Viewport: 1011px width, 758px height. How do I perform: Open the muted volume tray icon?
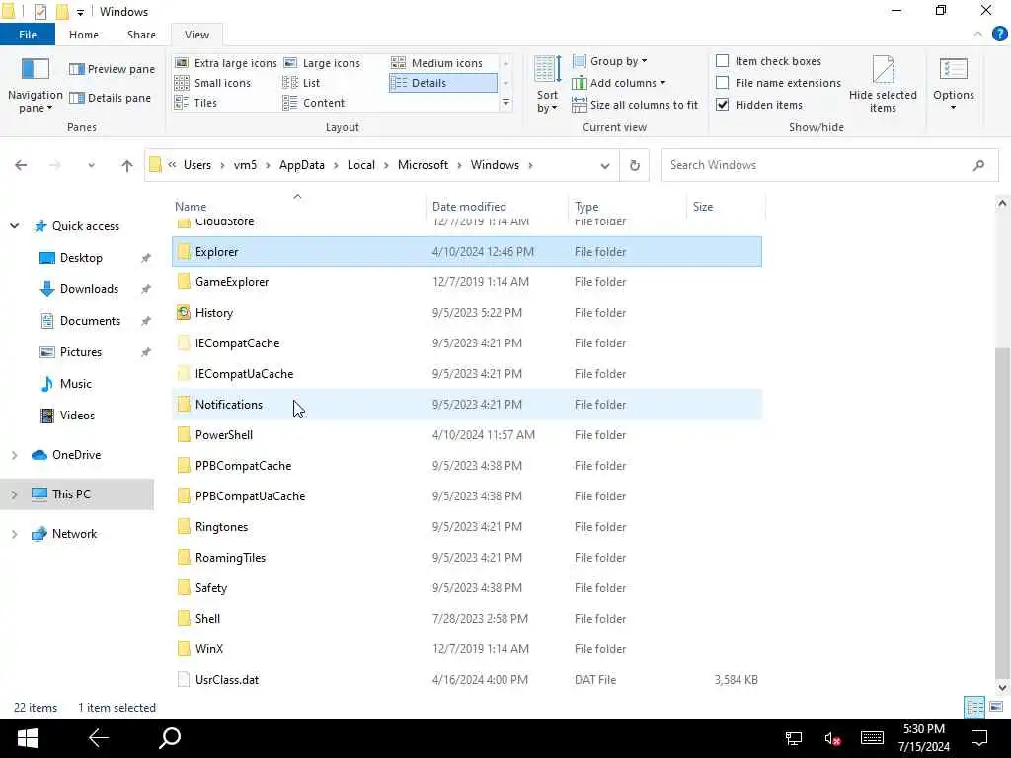832,738
